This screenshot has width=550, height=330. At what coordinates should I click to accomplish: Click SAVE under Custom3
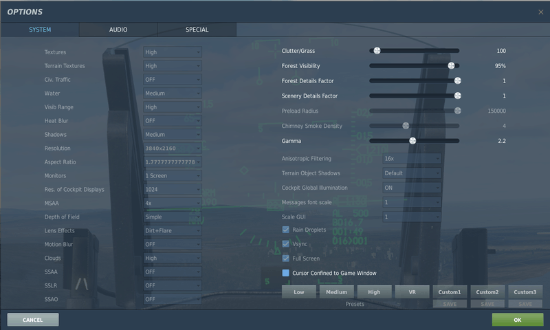525,304
